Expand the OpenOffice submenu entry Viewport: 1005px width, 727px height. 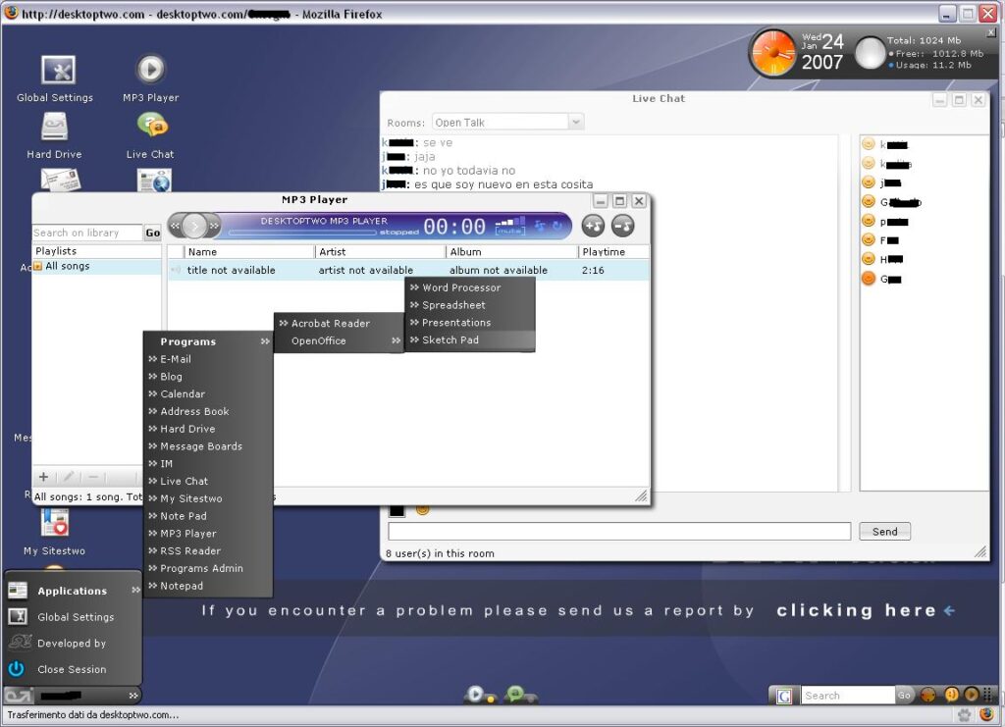click(339, 340)
